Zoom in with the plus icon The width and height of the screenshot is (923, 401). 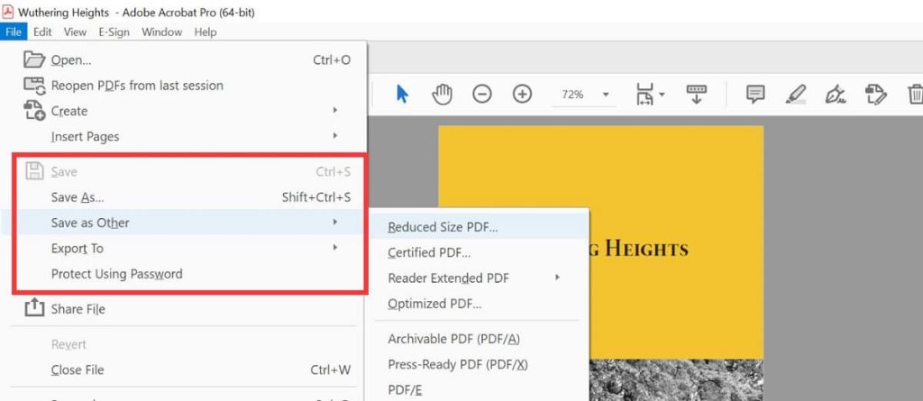[x=522, y=95]
